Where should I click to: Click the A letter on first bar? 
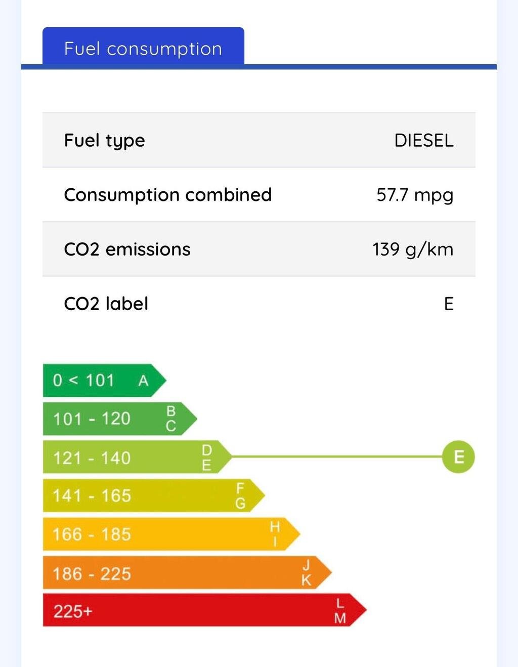(144, 380)
